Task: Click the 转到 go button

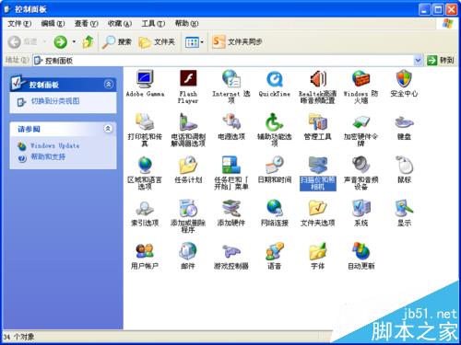Action: (441, 61)
